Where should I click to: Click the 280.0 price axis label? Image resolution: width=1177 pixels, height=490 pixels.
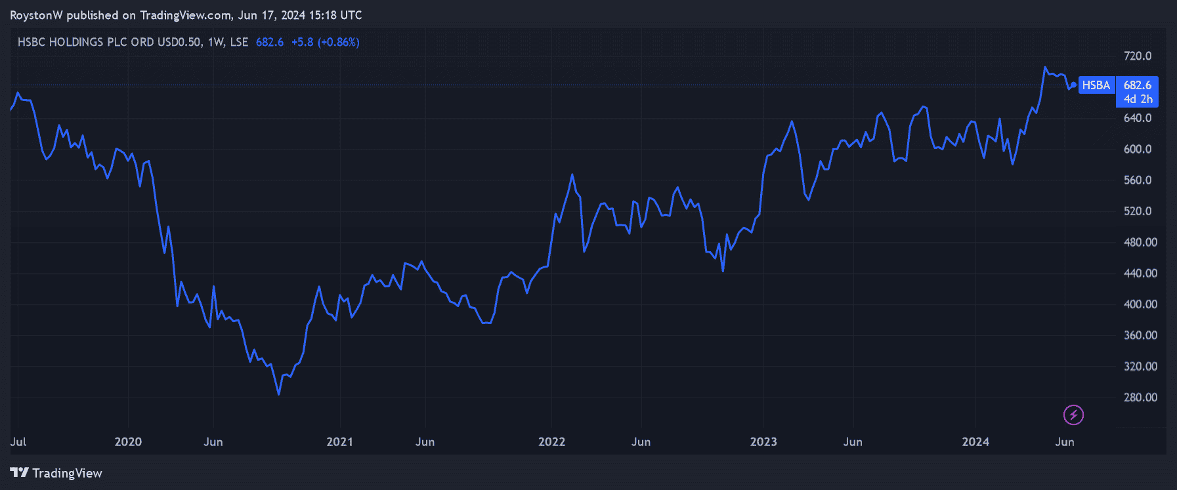(x=1140, y=398)
